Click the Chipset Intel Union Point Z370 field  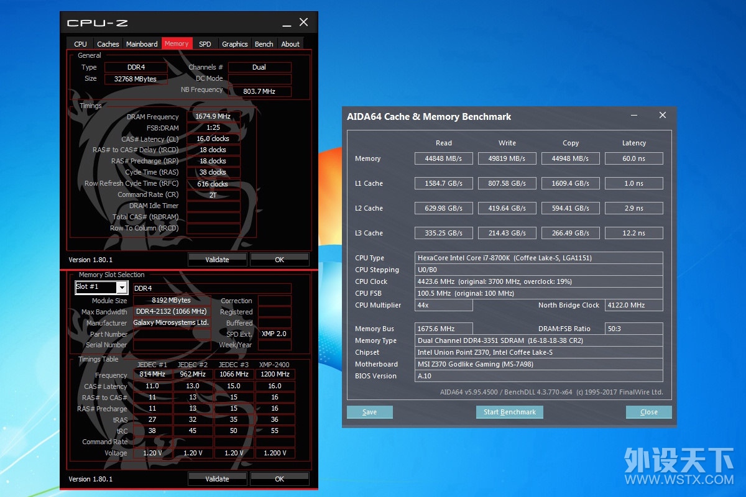539,352
